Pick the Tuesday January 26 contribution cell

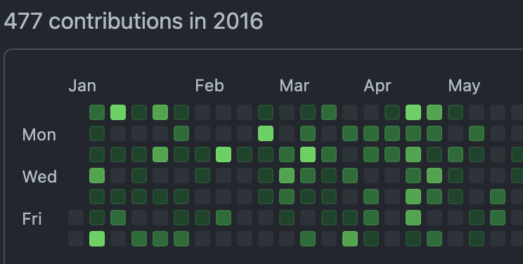tap(160, 154)
